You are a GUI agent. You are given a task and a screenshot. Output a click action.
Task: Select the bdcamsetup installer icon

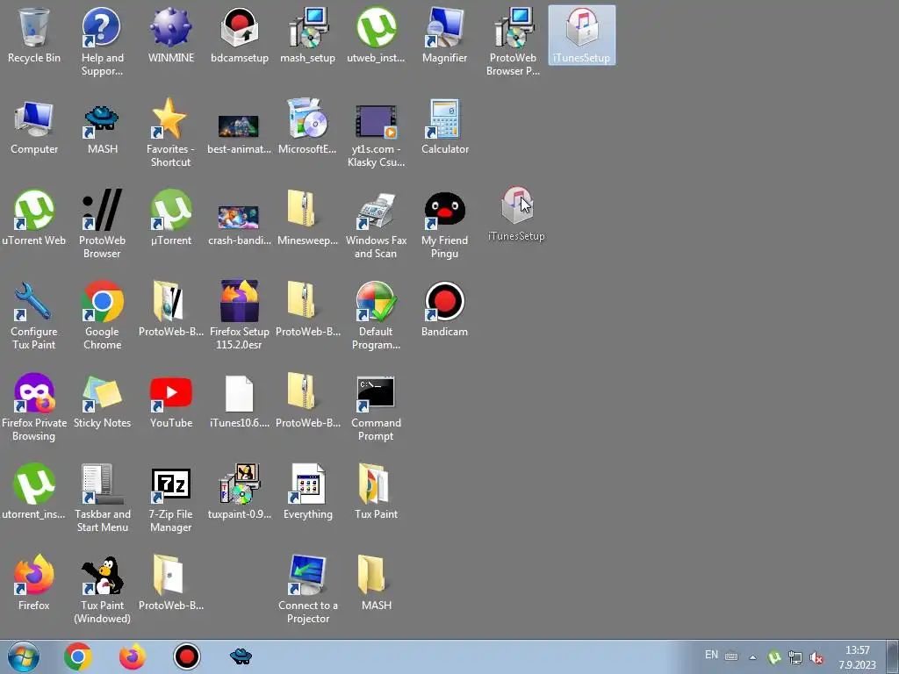[239, 34]
